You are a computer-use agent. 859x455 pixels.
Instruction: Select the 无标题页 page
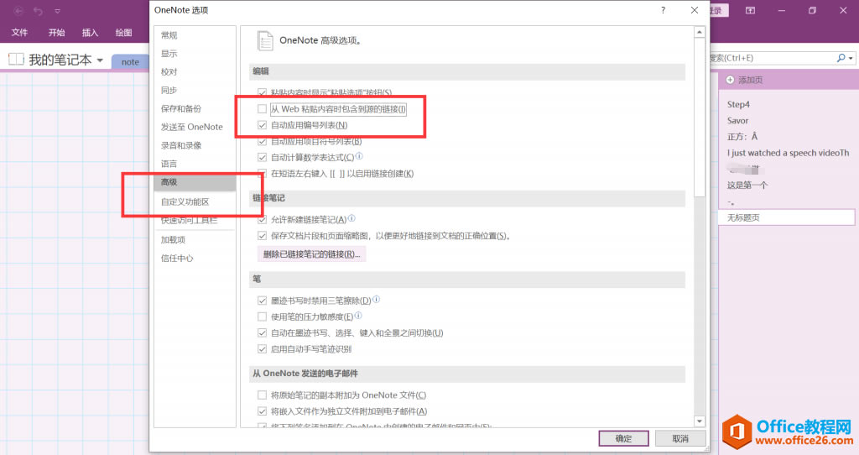(x=787, y=217)
